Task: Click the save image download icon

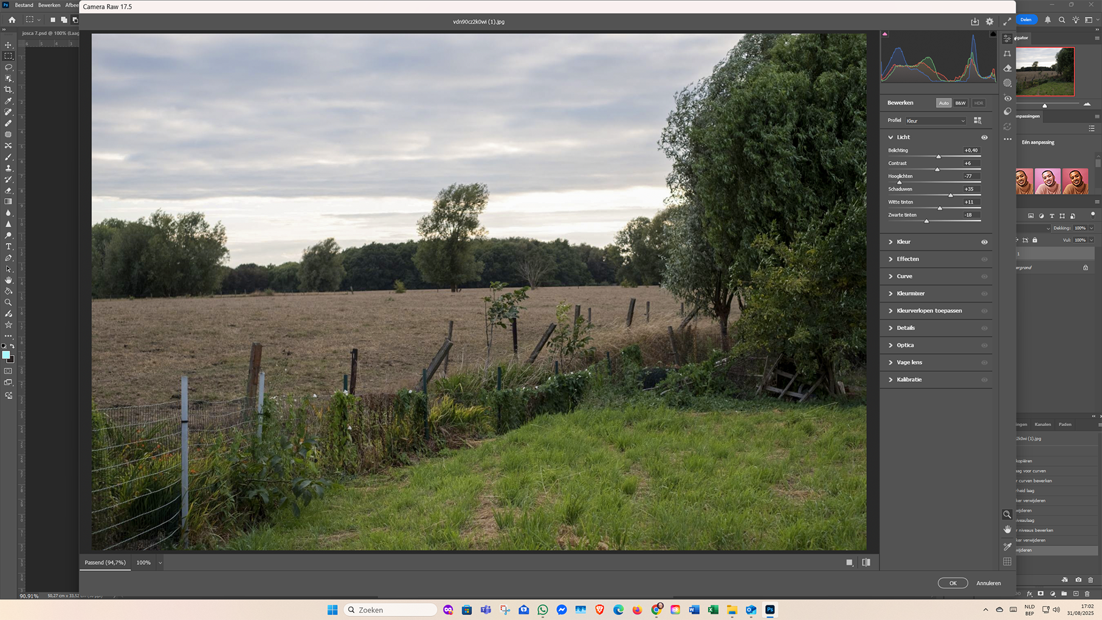Action: coord(974,21)
